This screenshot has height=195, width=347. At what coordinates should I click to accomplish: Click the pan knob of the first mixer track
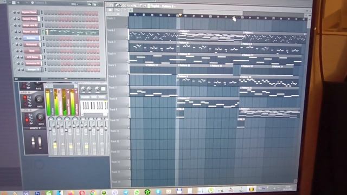51,119
